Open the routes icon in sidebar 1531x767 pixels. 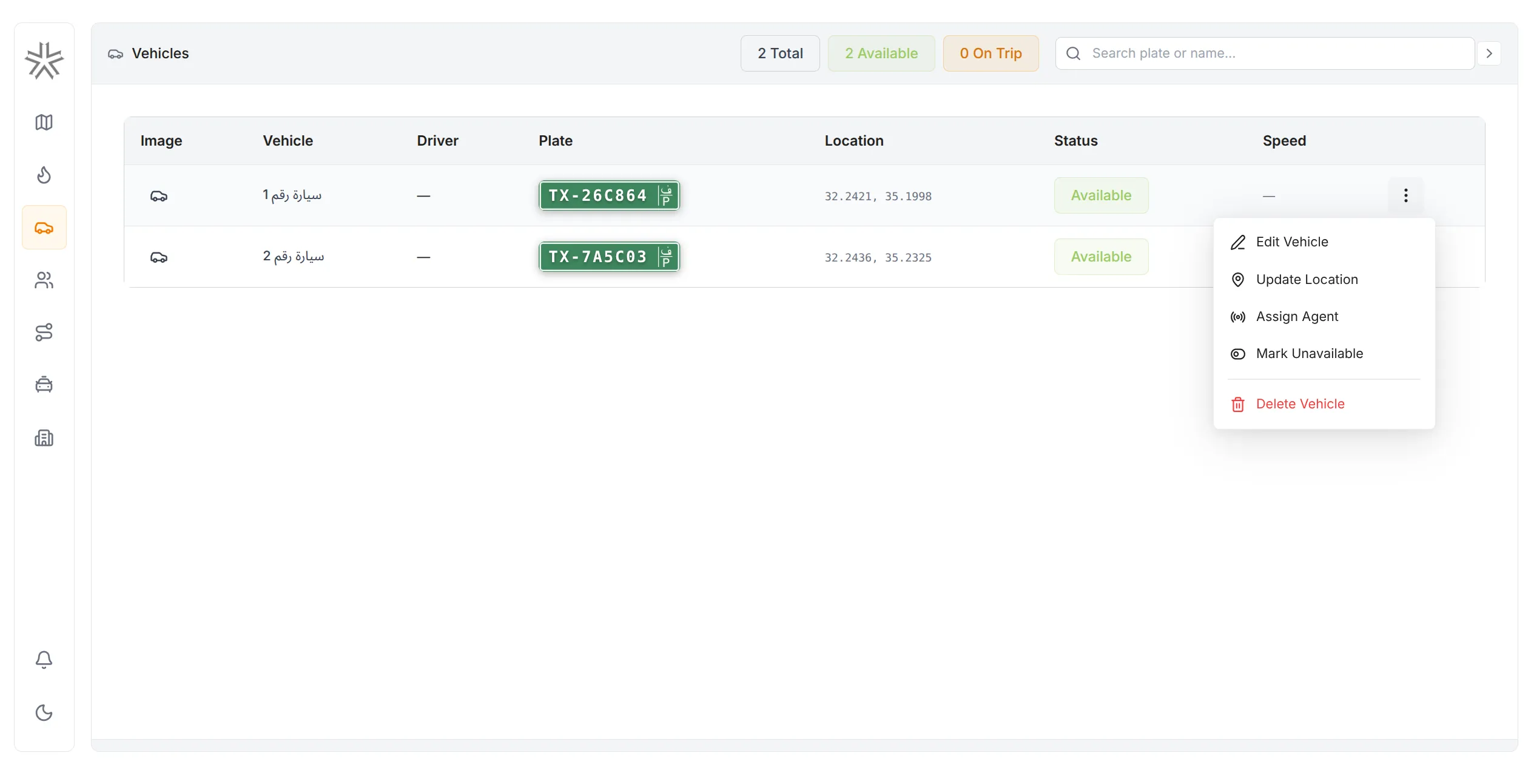tap(44, 332)
